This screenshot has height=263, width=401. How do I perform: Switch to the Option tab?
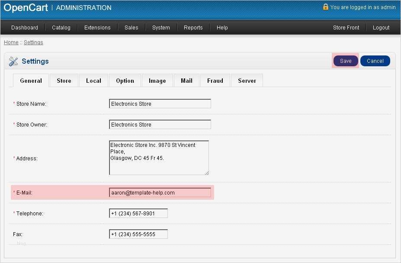click(x=125, y=81)
